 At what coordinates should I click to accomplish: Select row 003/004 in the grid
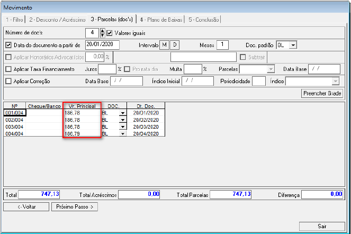pyautogui.click(x=14, y=127)
